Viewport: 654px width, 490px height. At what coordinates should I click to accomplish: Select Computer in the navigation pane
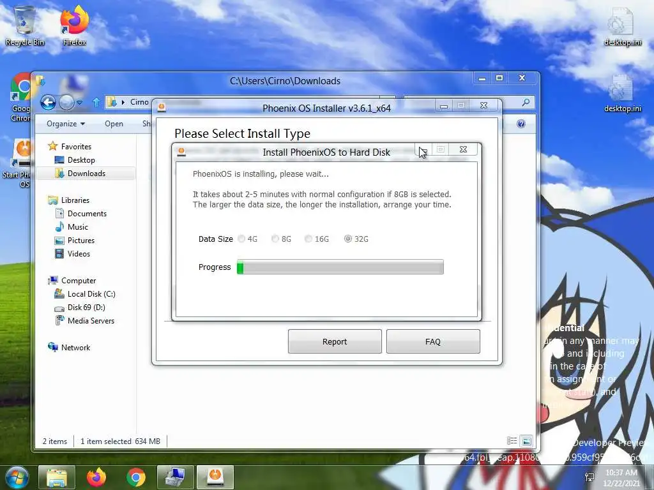(79, 281)
